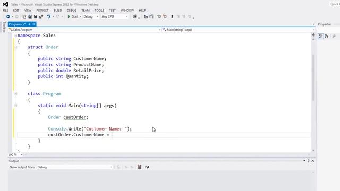Toggle auto hide pin on Output panel
This screenshot has height=191, width=340.
click(309, 161)
